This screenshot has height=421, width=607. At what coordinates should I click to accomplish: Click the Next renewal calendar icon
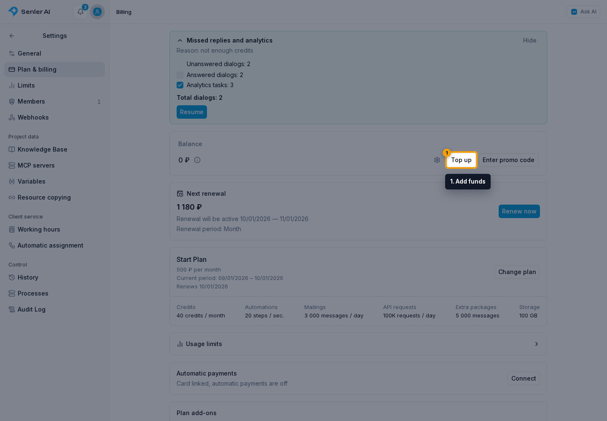(180, 194)
